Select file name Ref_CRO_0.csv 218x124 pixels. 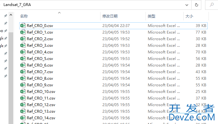(40, 26)
